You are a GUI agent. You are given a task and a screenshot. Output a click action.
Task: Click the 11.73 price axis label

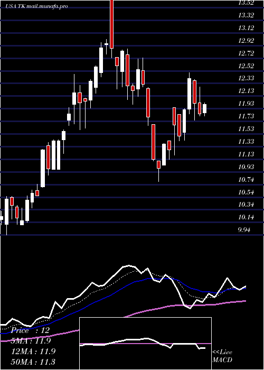pos(246,116)
